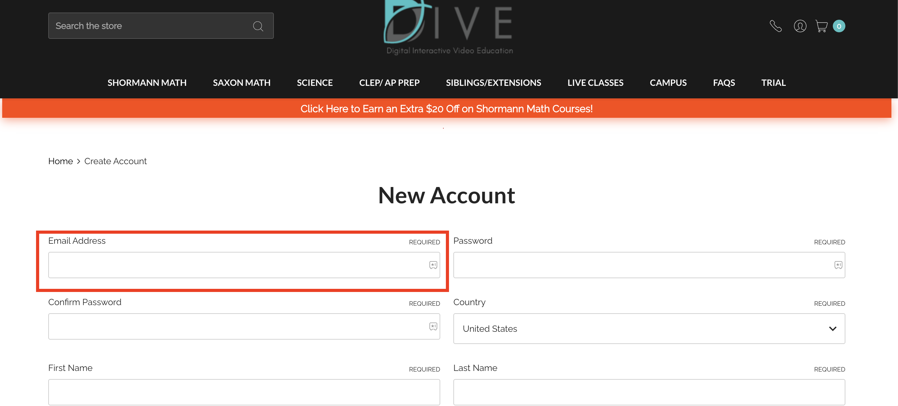Viewport: 898px width, 406px height.
Task: Open the phone contact icon
Action: (x=775, y=26)
